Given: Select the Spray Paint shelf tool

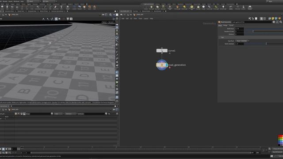Looking at the screenshot, I should [56, 7].
